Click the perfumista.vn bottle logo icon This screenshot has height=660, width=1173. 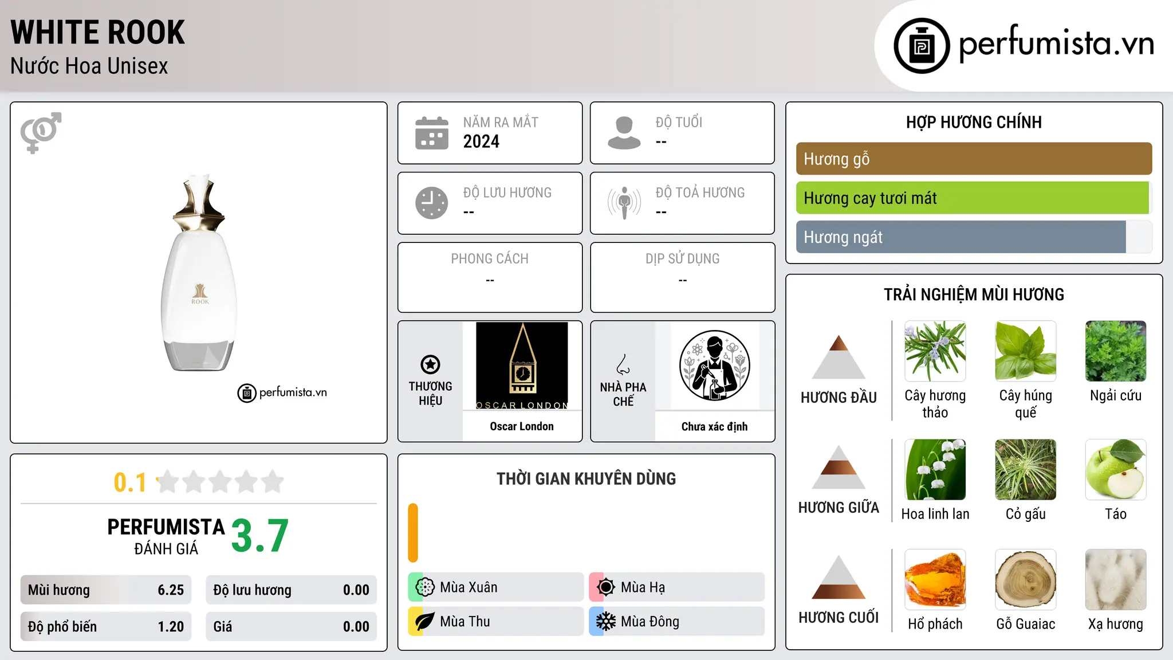click(x=922, y=46)
